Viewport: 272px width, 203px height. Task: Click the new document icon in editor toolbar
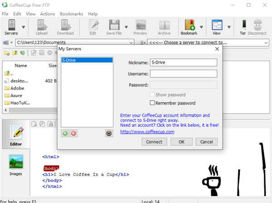(x=34, y=124)
